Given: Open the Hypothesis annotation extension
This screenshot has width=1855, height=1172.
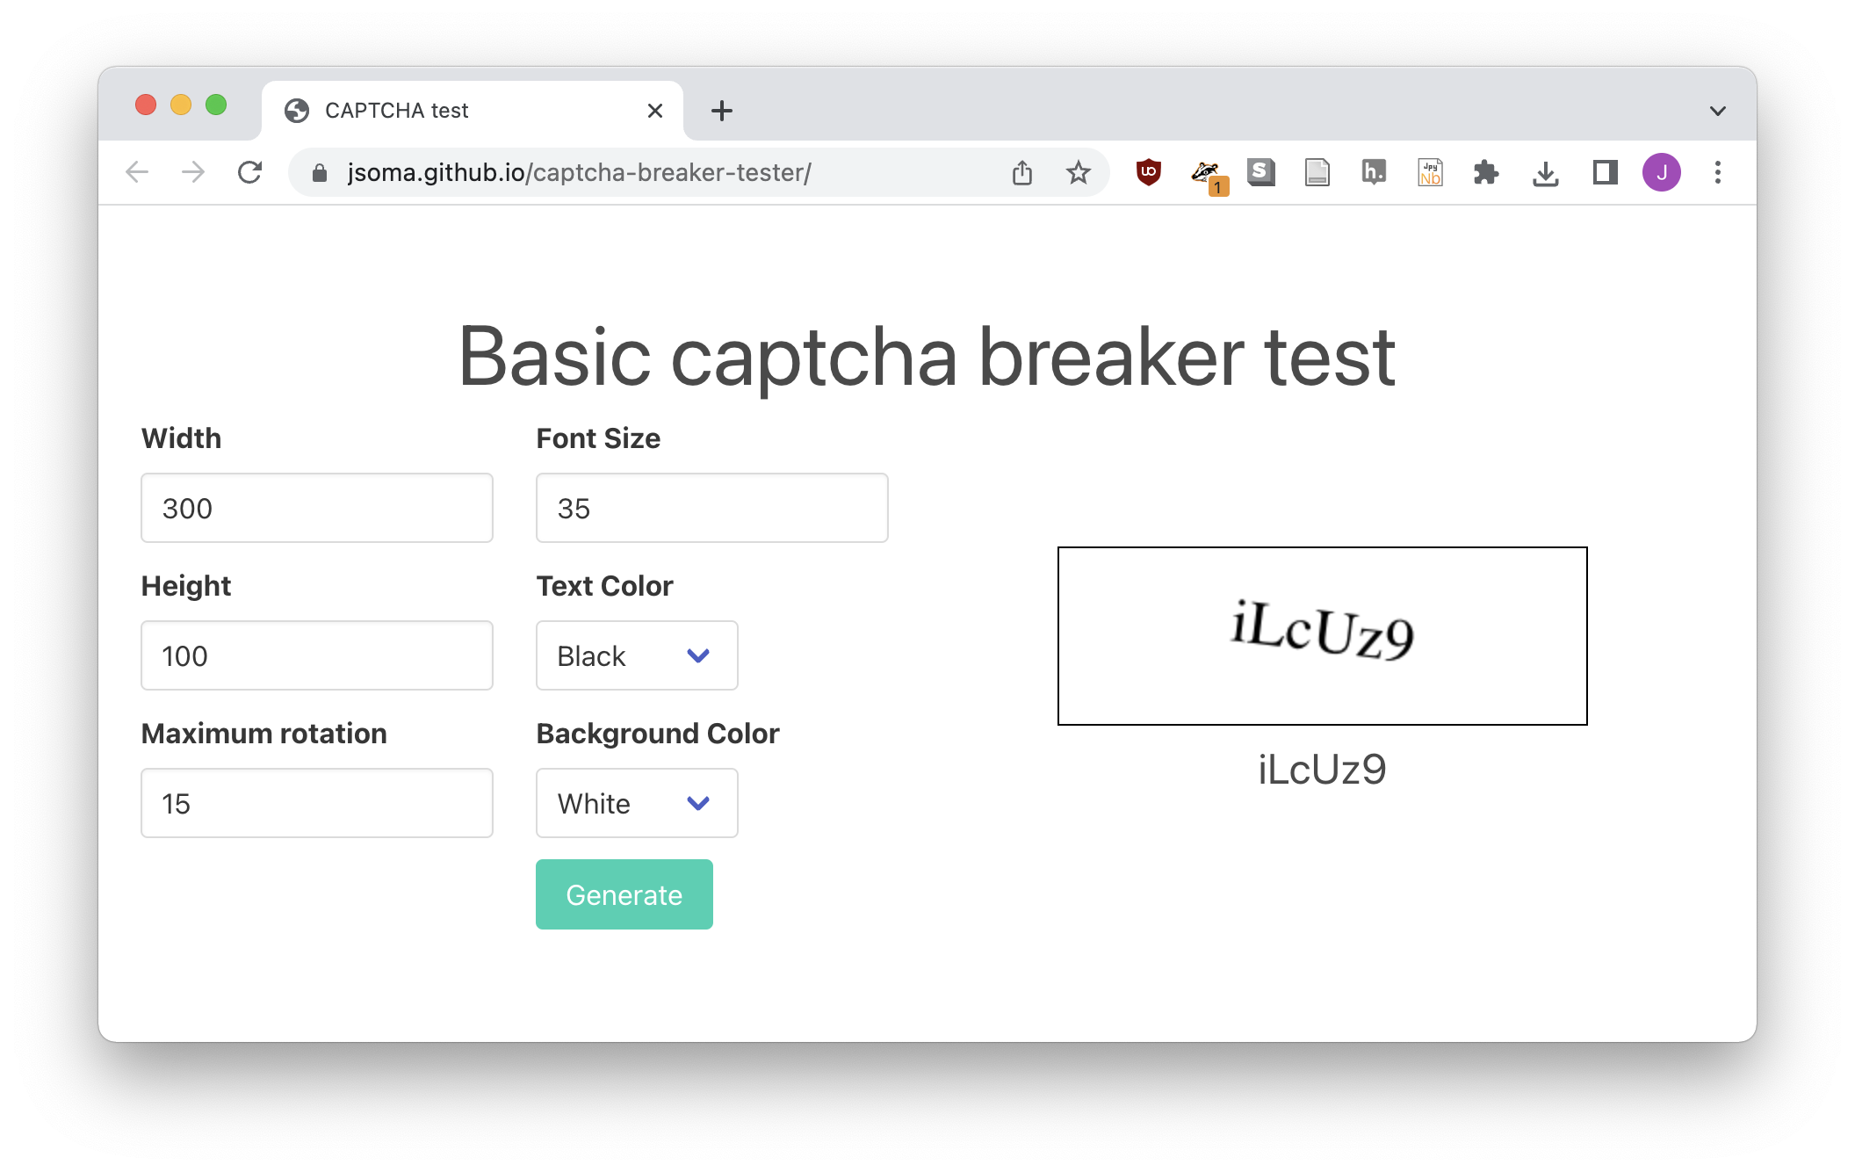Looking at the screenshot, I should 1374,172.
